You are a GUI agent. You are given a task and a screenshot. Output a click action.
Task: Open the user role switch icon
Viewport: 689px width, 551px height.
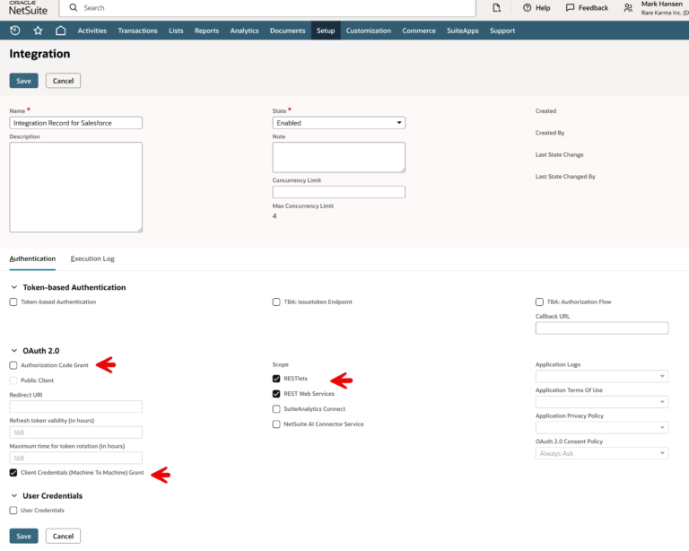tap(628, 7)
